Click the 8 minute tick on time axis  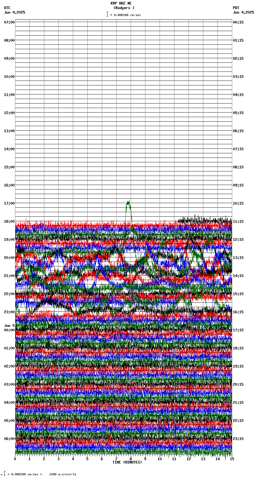(131, 459)
